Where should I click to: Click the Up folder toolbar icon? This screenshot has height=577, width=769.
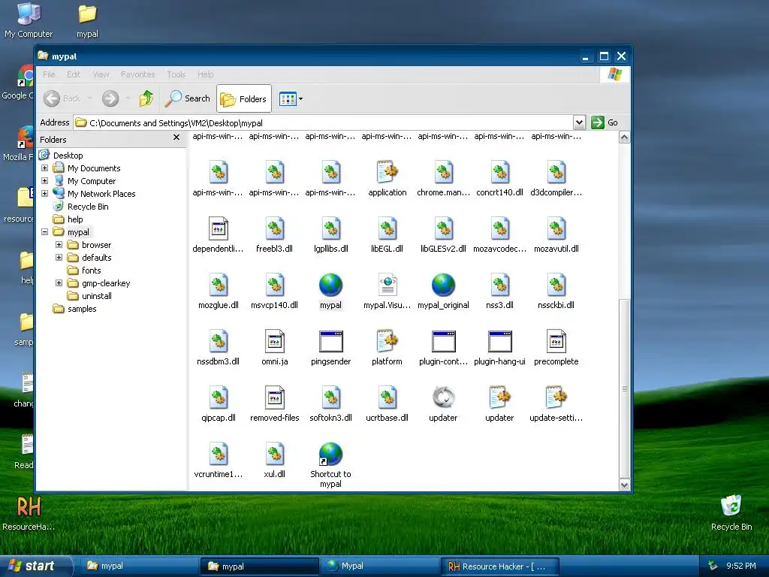(146, 98)
